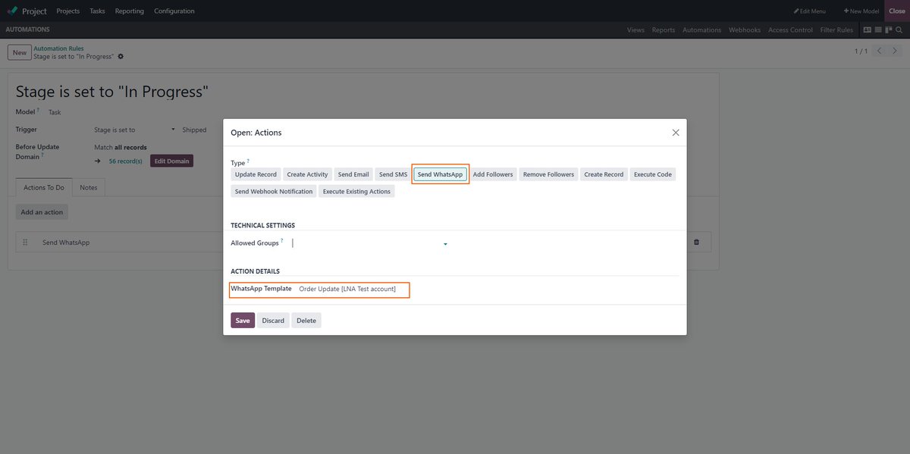The height and width of the screenshot is (454, 910).
Task: Close the Open: Actions dialog with X
Action: coord(676,133)
